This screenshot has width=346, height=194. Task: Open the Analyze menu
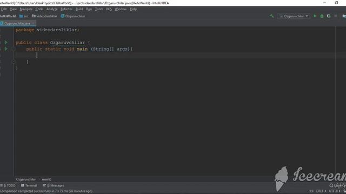click(x=52, y=9)
